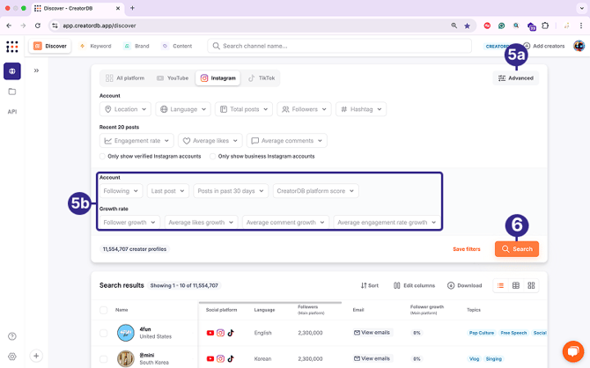The image size is (590, 368).
Task: Select TikTok platform tab
Action: [262, 78]
